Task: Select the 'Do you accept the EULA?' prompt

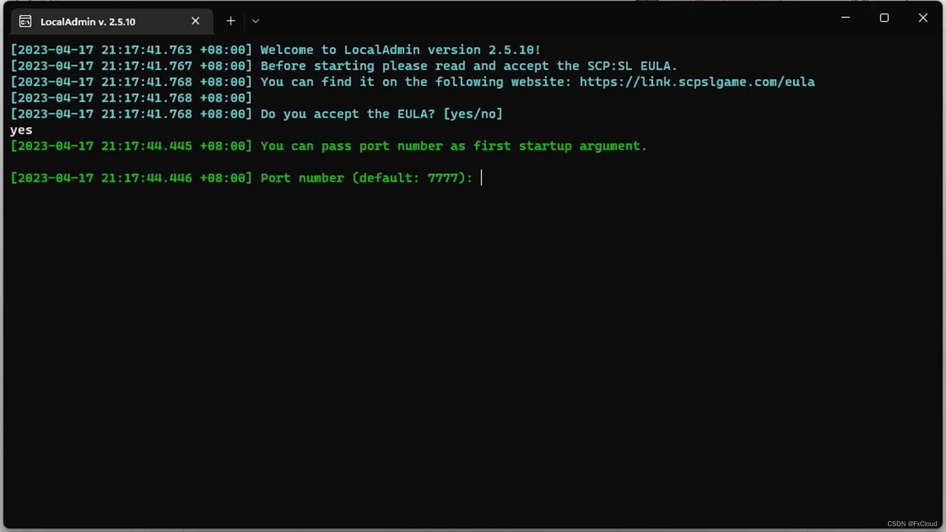Action: click(347, 114)
